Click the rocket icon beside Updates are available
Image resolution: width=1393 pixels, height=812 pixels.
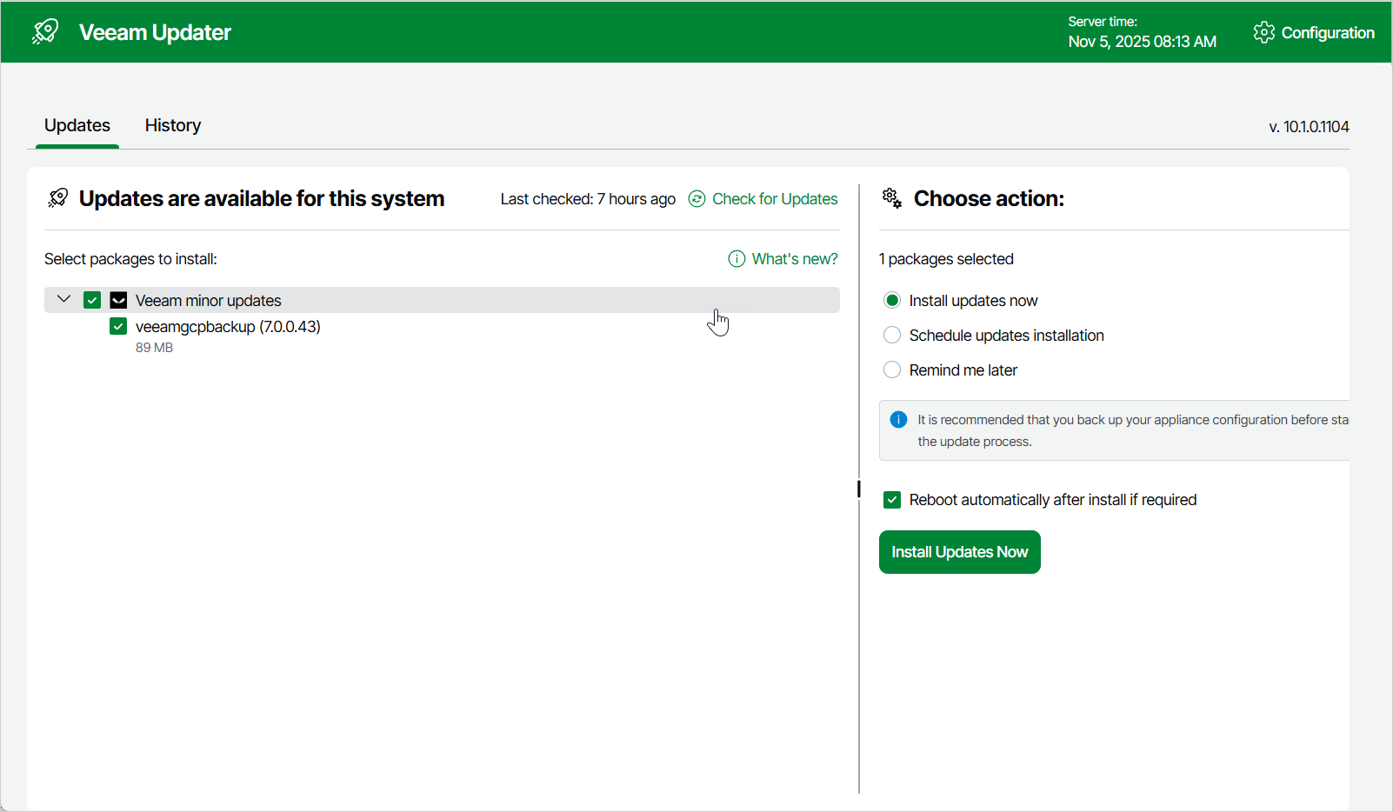(x=58, y=198)
